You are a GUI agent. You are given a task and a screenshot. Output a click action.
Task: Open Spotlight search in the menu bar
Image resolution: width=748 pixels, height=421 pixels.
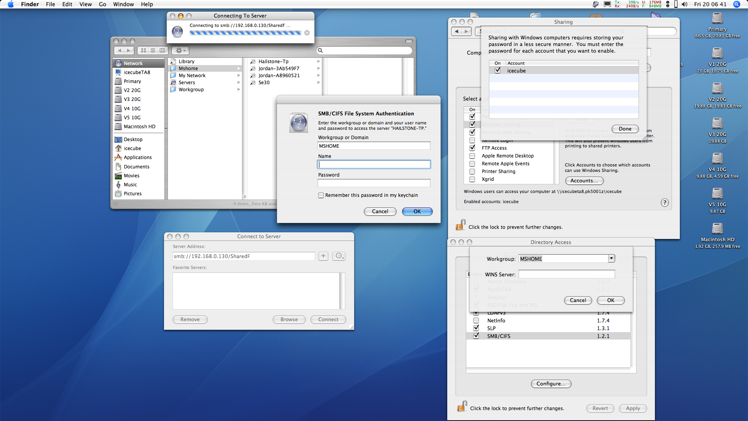coord(736,4)
